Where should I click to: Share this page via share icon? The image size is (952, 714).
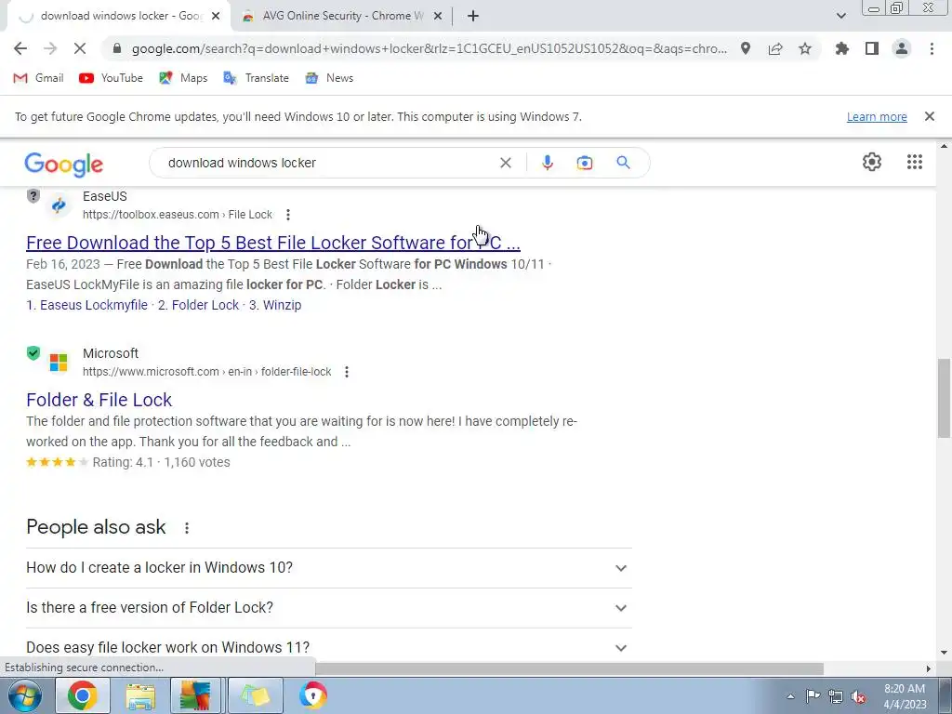pyautogui.click(x=775, y=48)
